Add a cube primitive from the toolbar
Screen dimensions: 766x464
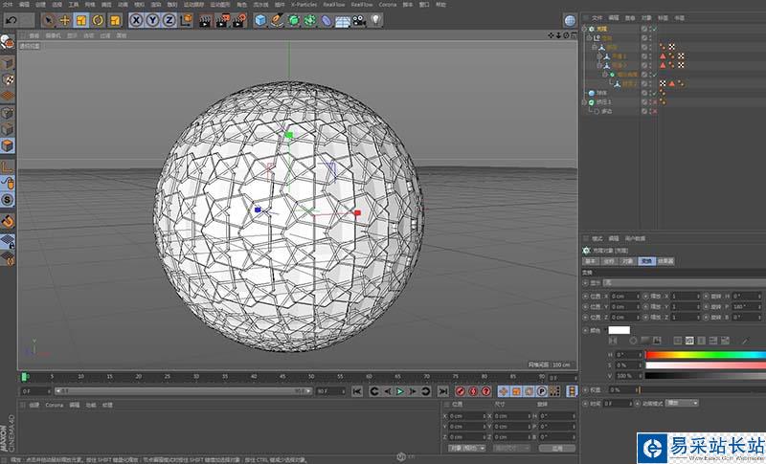pyautogui.click(x=260, y=19)
